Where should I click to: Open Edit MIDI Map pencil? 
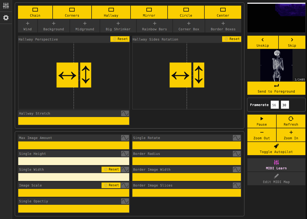pyautogui.click(x=276, y=179)
